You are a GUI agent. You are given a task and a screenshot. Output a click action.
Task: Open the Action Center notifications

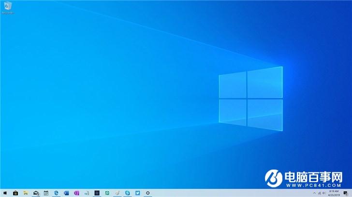[x=346, y=193]
